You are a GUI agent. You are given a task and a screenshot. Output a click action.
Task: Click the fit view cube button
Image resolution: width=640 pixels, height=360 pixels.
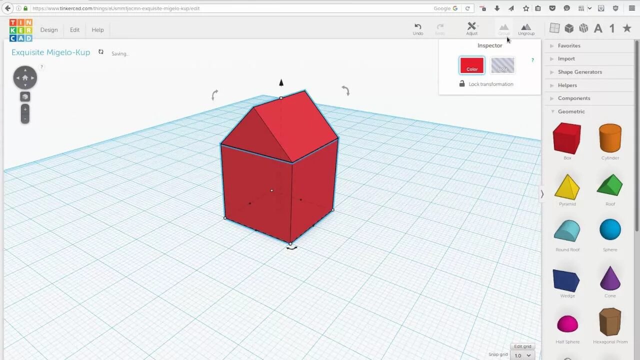25,96
